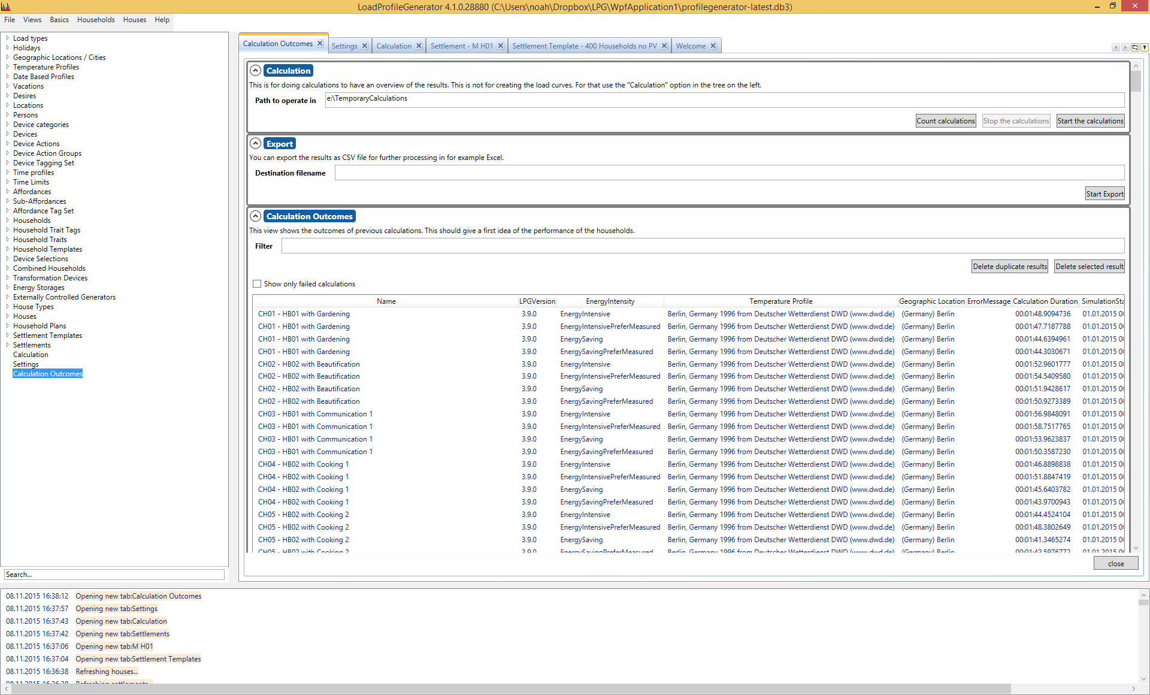
Task: Click log entry Opening new tab:M H01
Action: (x=114, y=646)
